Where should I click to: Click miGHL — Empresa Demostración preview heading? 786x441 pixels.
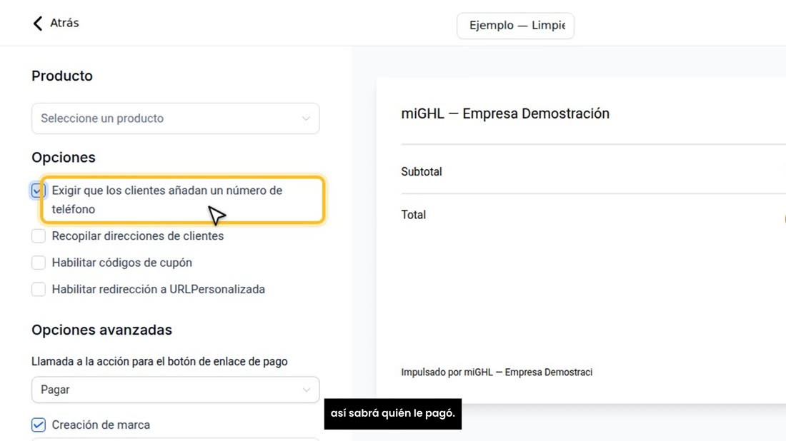tap(505, 113)
